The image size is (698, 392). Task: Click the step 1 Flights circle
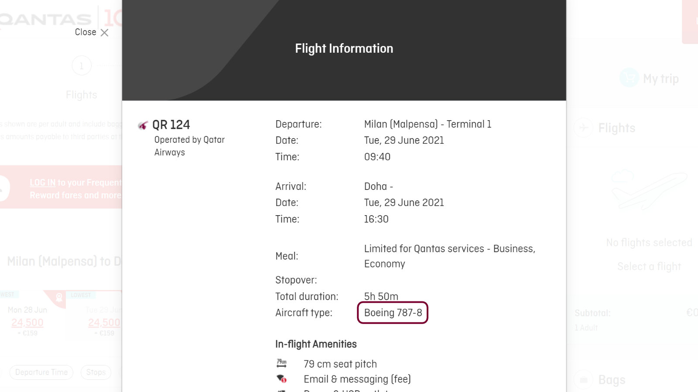click(x=82, y=66)
